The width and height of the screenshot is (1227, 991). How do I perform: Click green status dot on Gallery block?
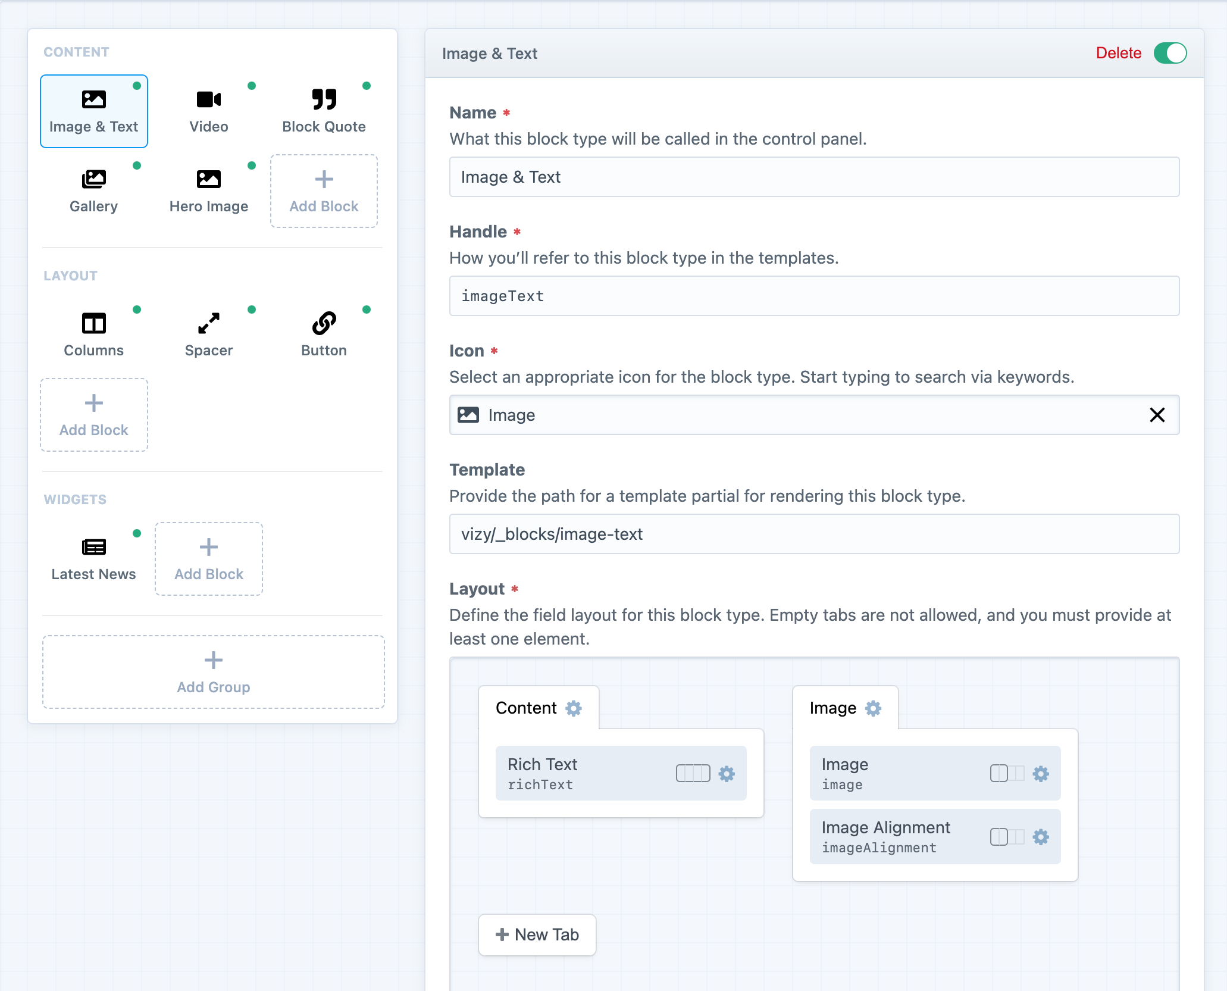pos(137,165)
